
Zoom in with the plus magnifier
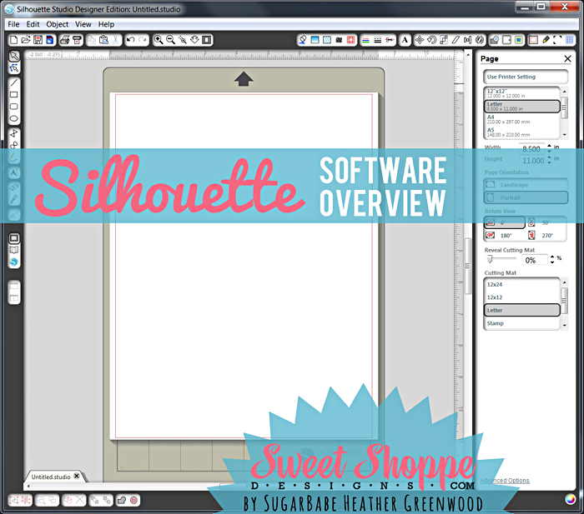coord(159,40)
